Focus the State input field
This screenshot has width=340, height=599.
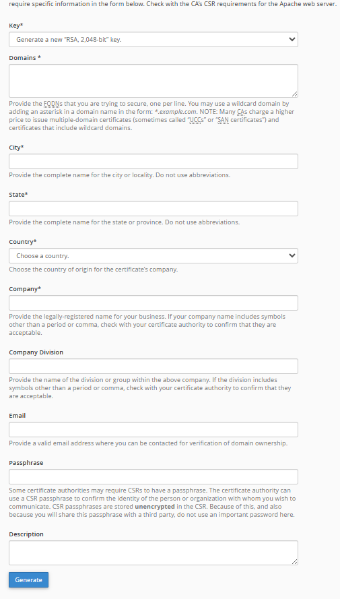click(x=154, y=209)
